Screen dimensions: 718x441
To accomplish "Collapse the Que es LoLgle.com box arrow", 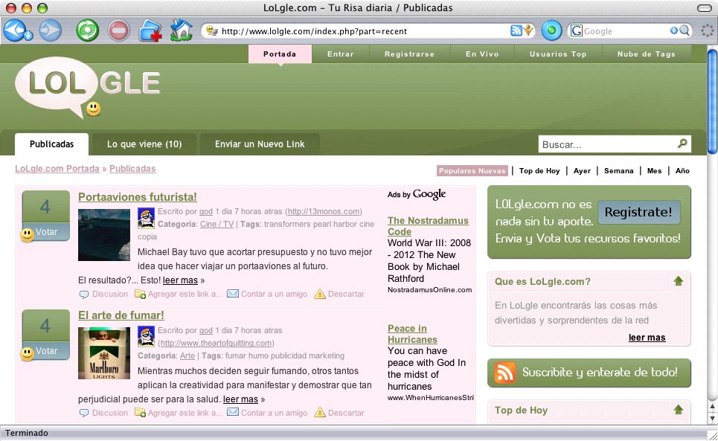I will click(x=678, y=281).
